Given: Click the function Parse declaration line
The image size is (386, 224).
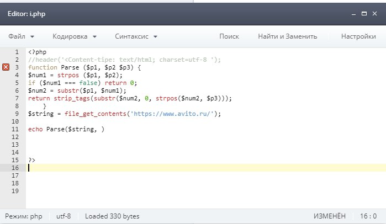Looking at the screenshot, I should tap(84, 67).
